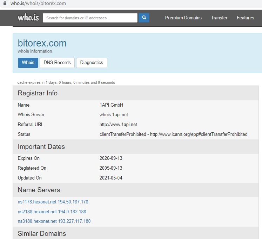262x239 pixels.
Task: Switch to the DNS Records tab
Action: tap(57, 63)
